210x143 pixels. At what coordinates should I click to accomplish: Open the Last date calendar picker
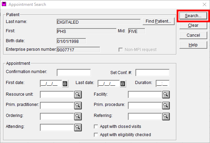(123, 84)
